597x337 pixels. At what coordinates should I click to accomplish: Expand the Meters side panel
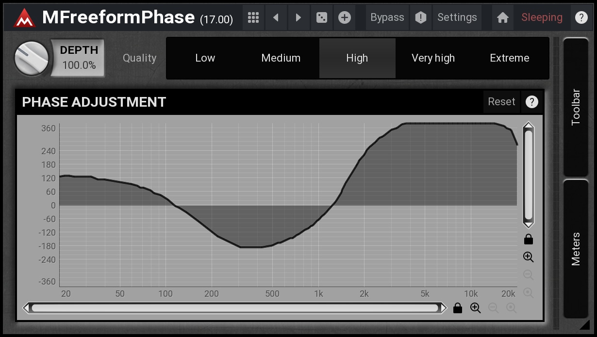576,249
